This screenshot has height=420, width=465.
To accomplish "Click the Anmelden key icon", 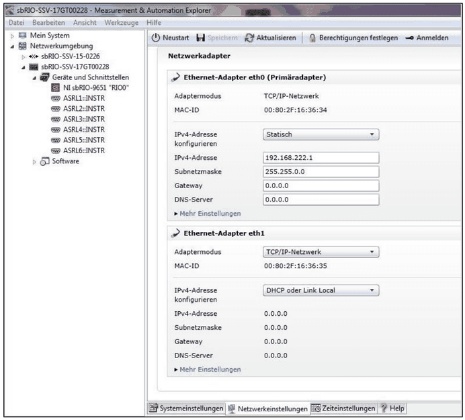I will tap(409, 38).
